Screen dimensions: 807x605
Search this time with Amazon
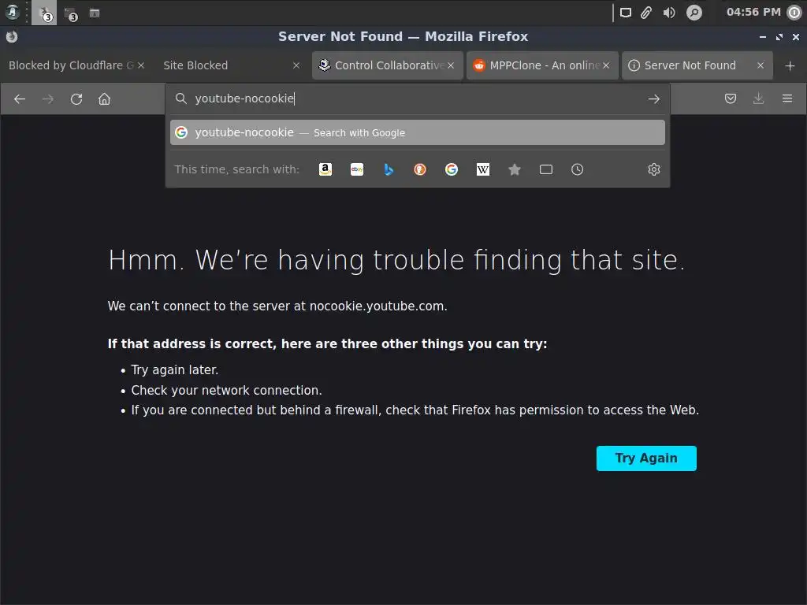[325, 169]
